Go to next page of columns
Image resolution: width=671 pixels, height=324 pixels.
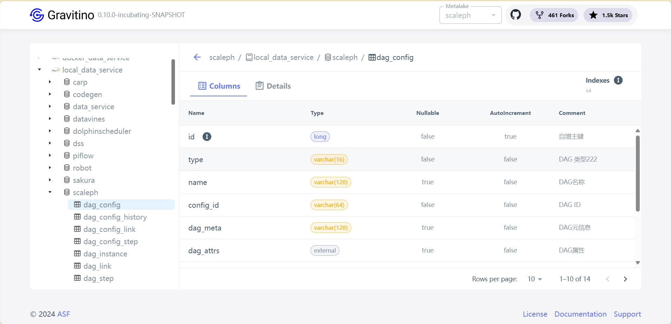pyautogui.click(x=625, y=279)
